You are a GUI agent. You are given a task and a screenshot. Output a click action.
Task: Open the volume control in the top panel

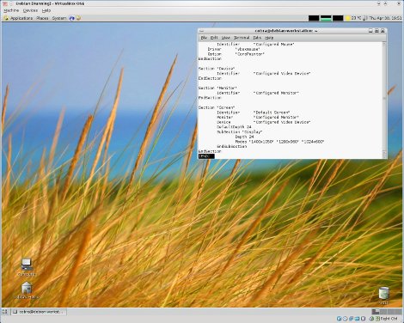click(x=364, y=18)
